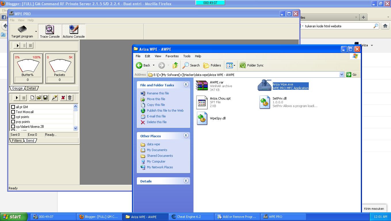
Task: Click the Folder Sync toolbar icon
Action: [x=243, y=65]
